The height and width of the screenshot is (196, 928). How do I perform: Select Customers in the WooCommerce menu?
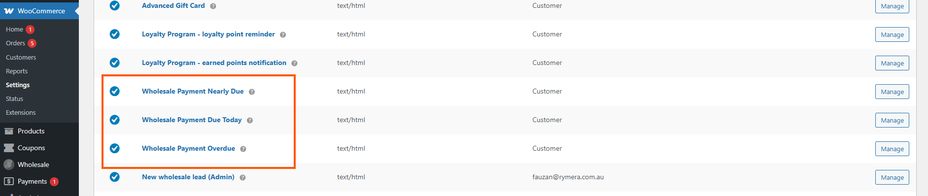[21, 58]
